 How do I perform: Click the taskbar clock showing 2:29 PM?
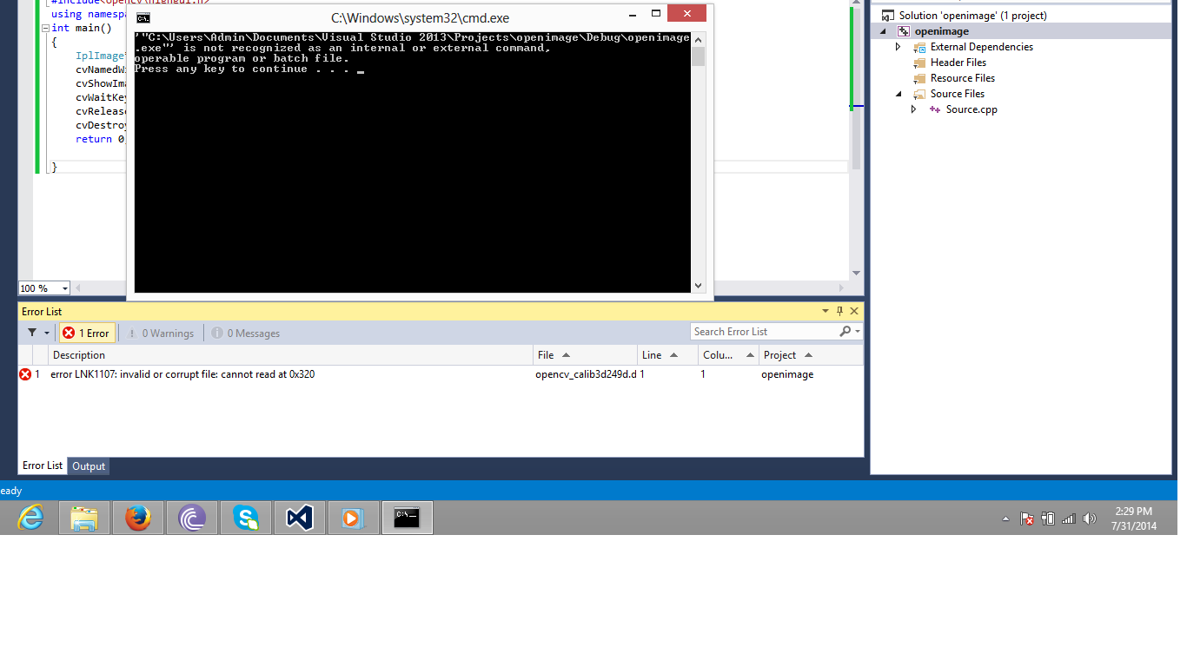(1134, 518)
